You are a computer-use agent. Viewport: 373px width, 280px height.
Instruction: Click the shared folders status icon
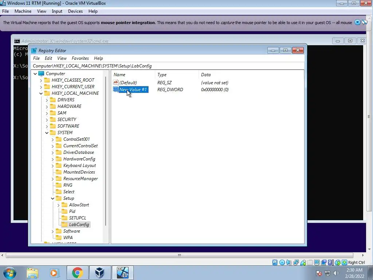tap(310, 262)
